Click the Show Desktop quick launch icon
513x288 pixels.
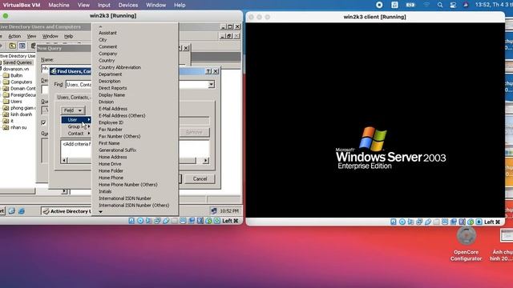click(12, 211)
